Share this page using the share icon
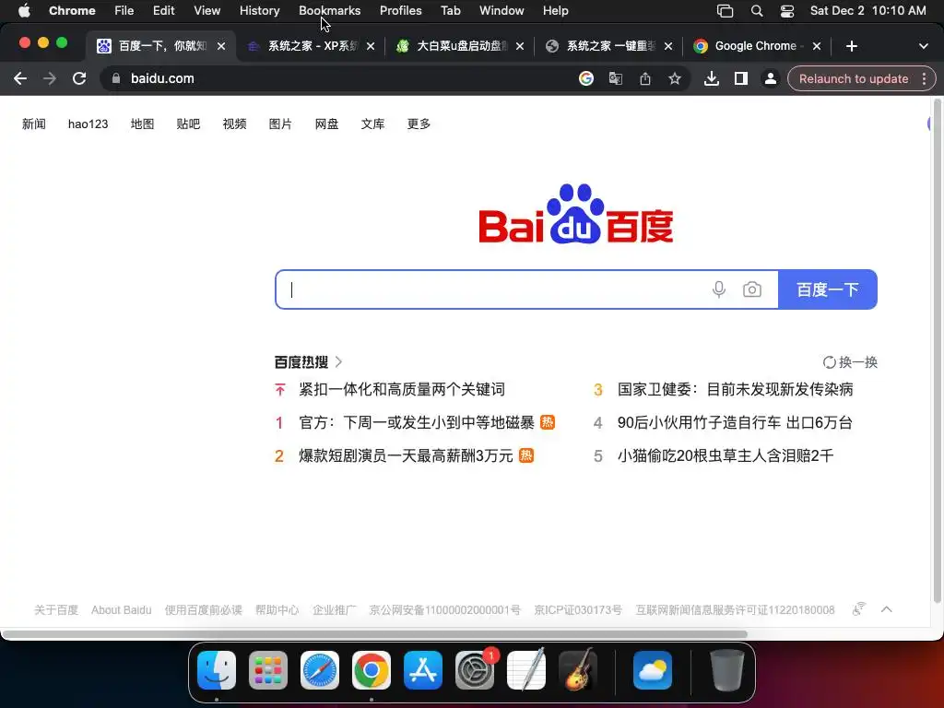 [x=644, y=78]
